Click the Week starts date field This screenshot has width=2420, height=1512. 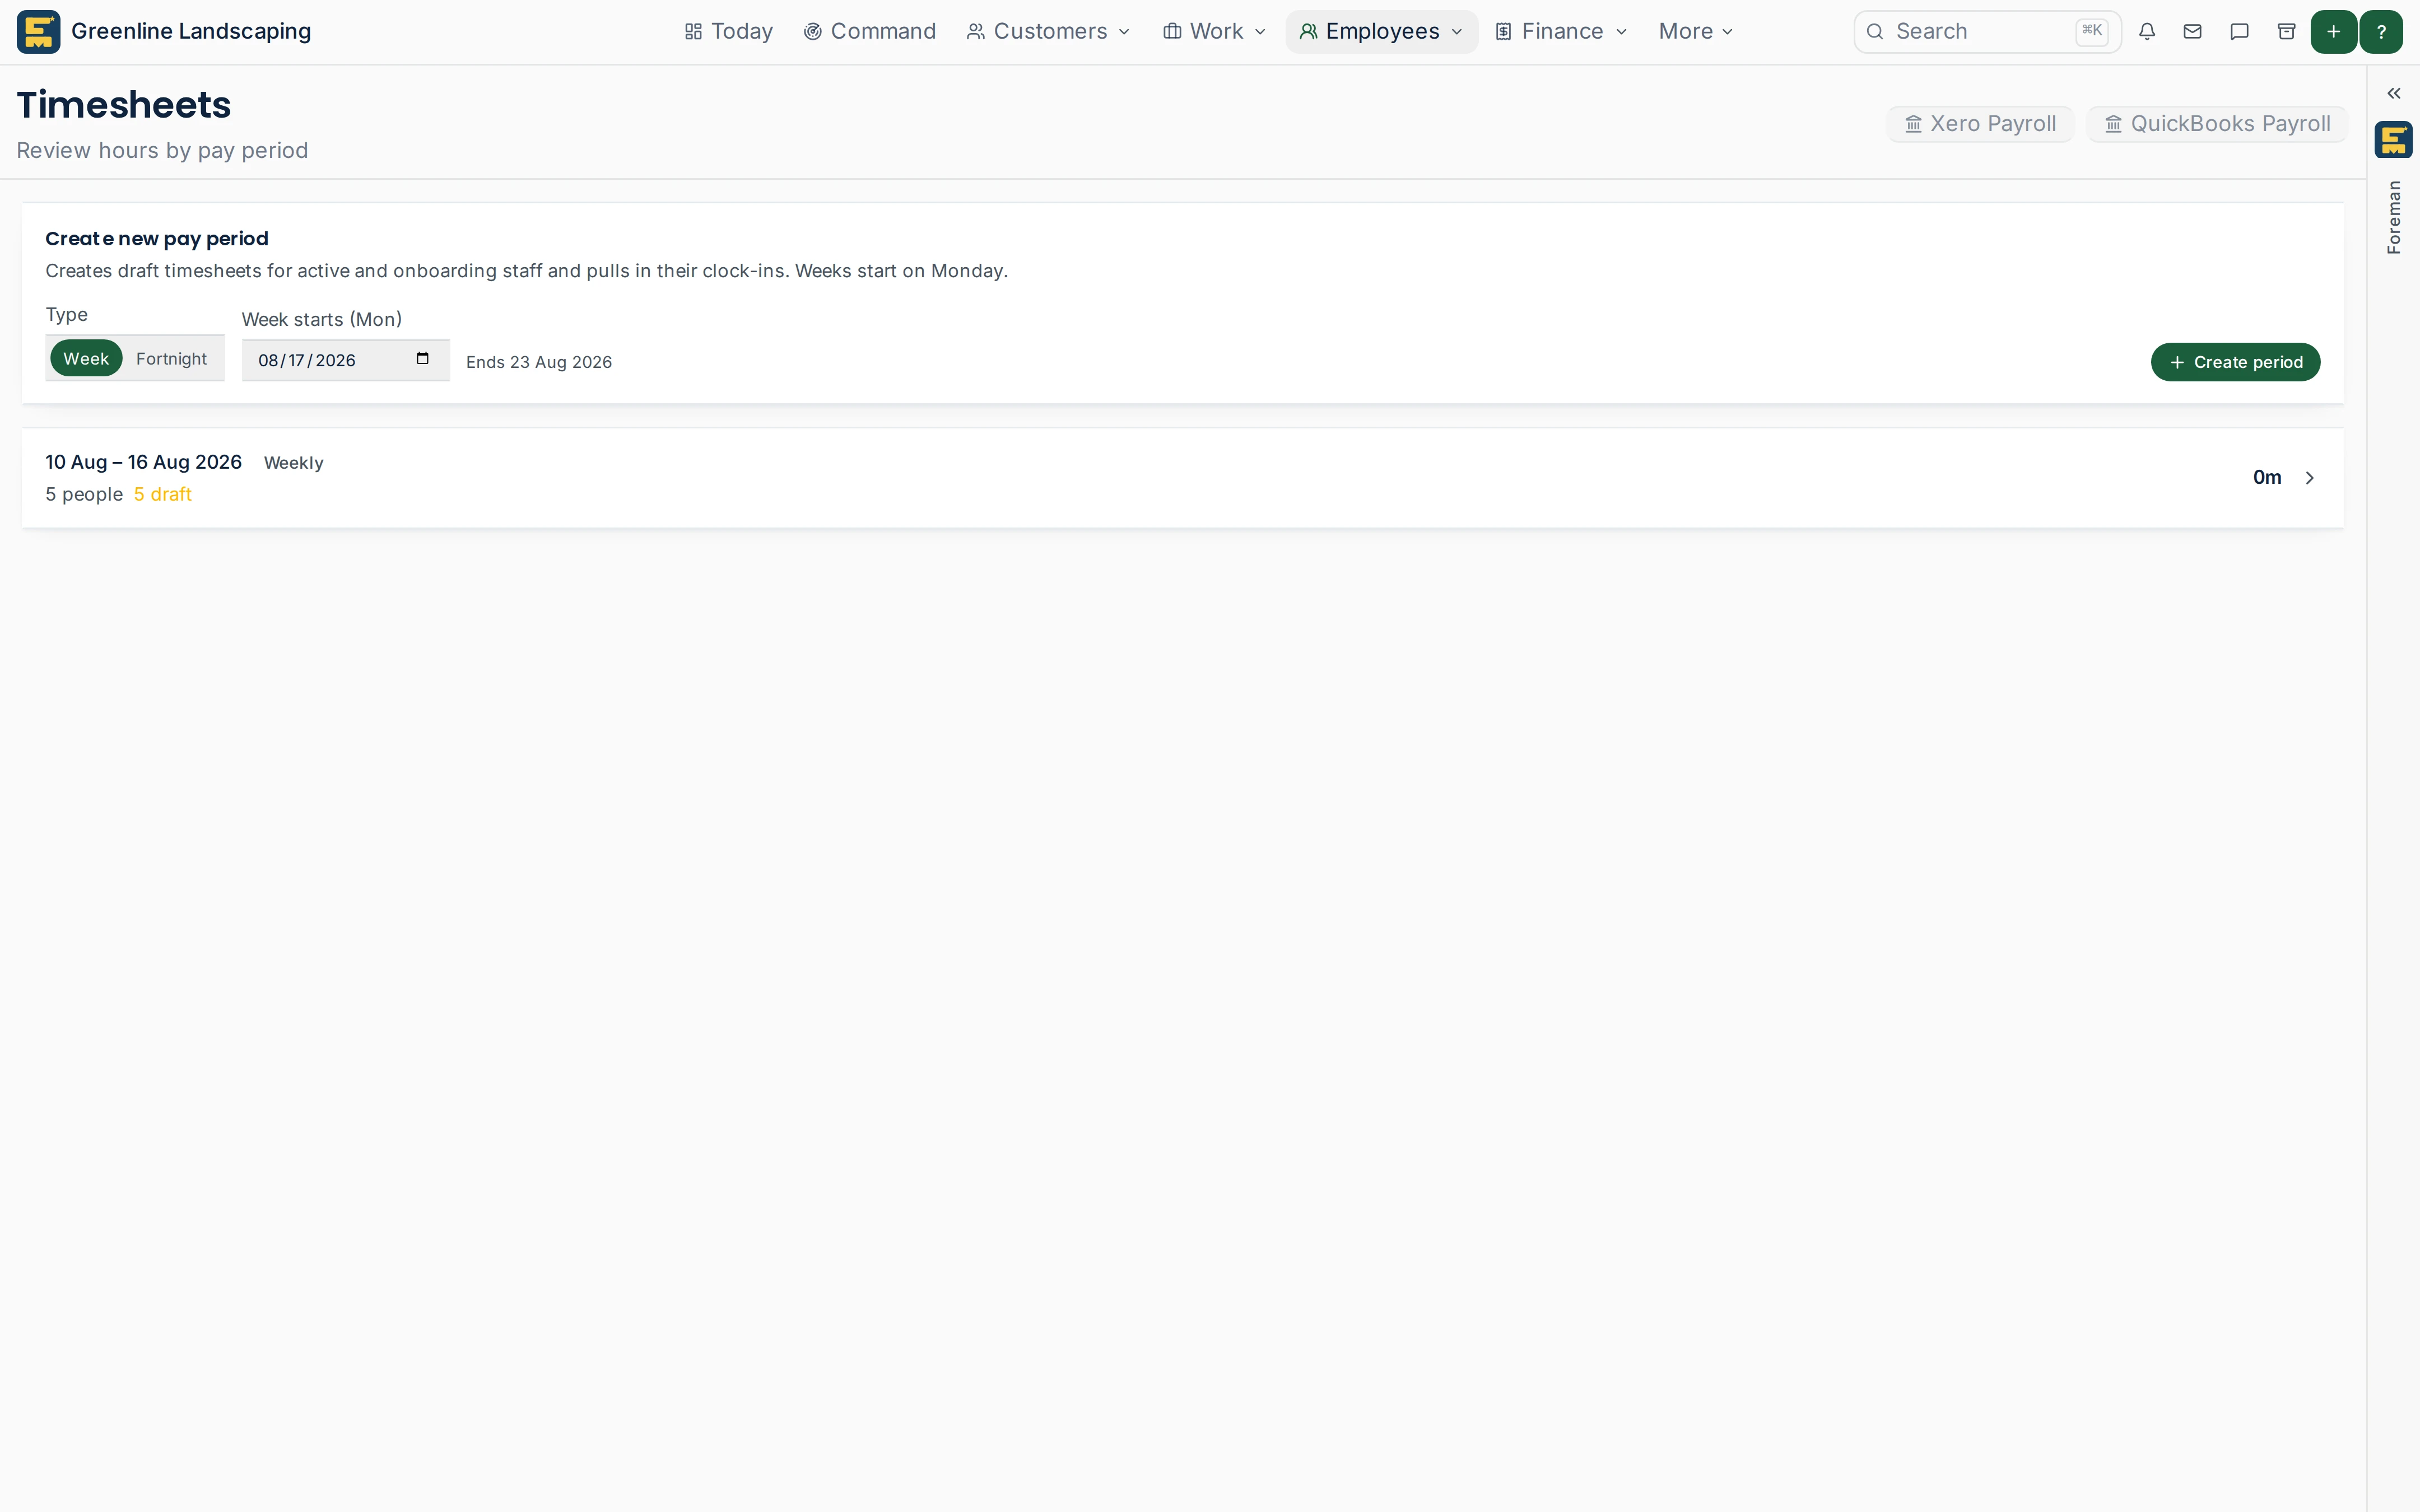pyautogui.click(x=345, y=360)
